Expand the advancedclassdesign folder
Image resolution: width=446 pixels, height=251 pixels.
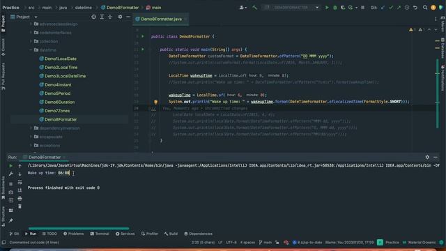pos(31,24)
